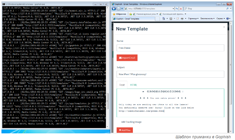Click the Internet Explorer title bar logo icon

pos(113,4)
